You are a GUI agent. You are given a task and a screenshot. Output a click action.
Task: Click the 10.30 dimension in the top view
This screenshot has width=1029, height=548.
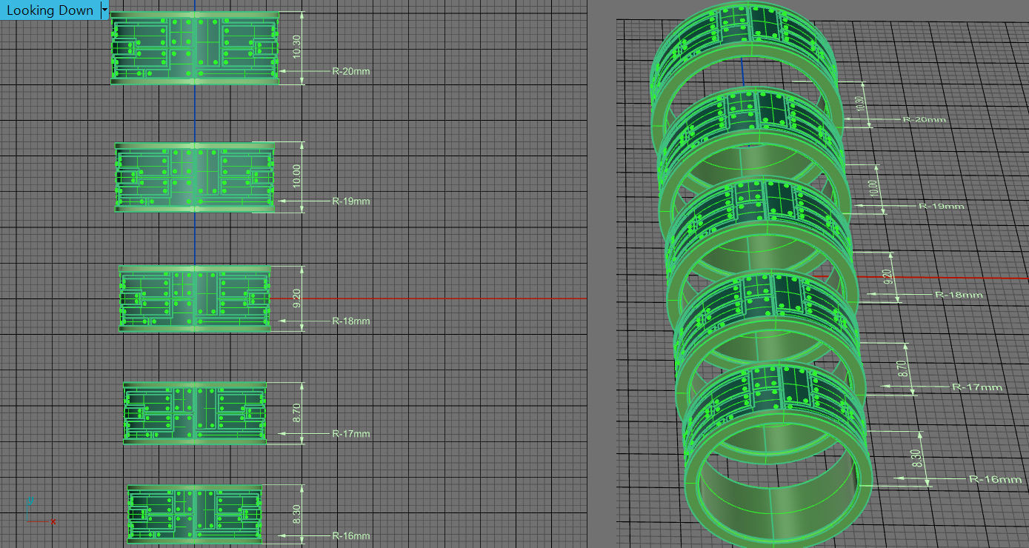(x=297, y=47)
